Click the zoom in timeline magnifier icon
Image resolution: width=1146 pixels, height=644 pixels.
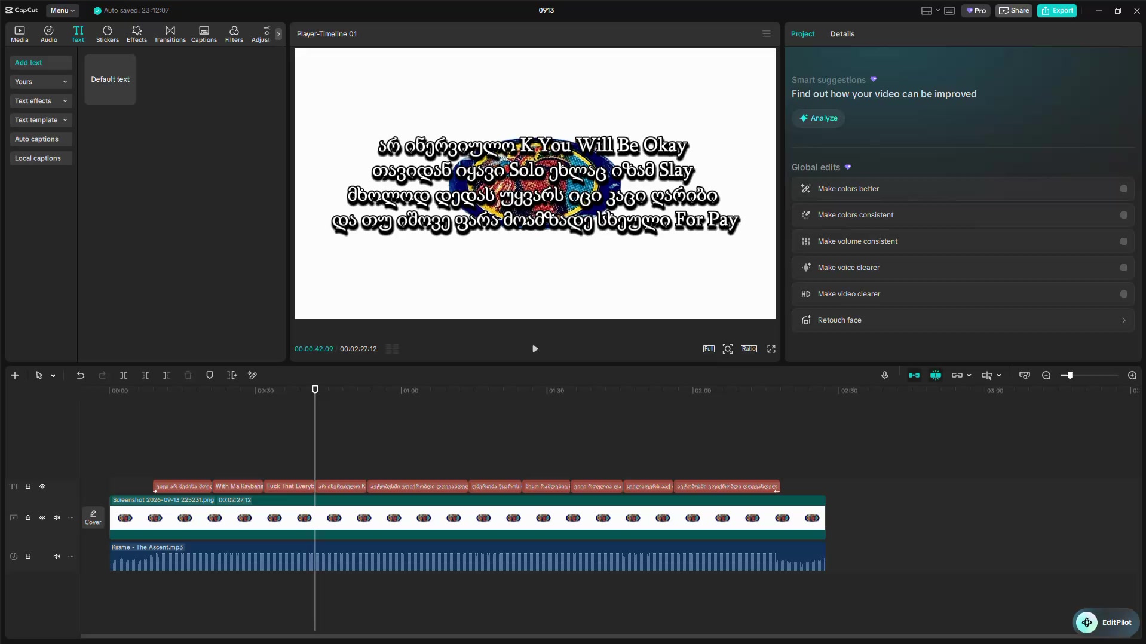(x=1132, y=375)
